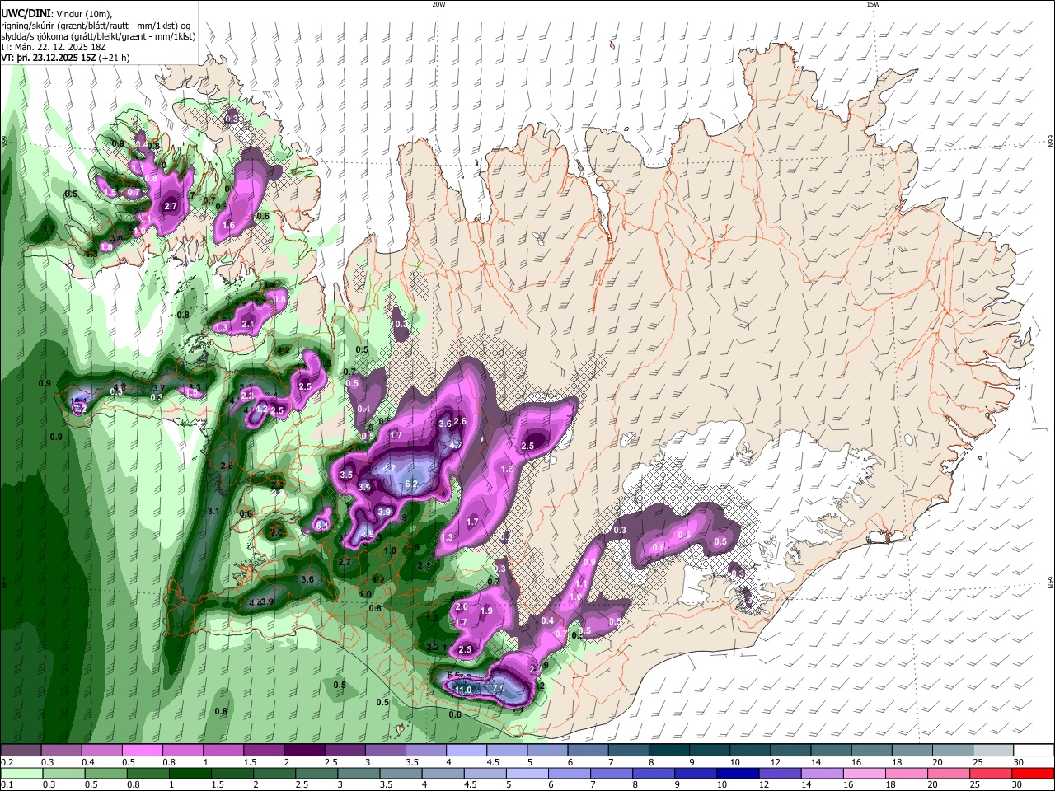Click the dark blue rain swatch left of 12

736,773
